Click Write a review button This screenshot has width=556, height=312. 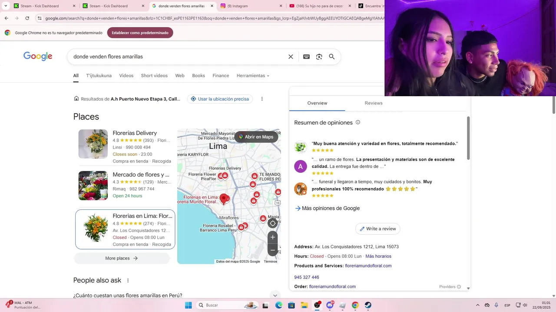[x=377, y=229]
